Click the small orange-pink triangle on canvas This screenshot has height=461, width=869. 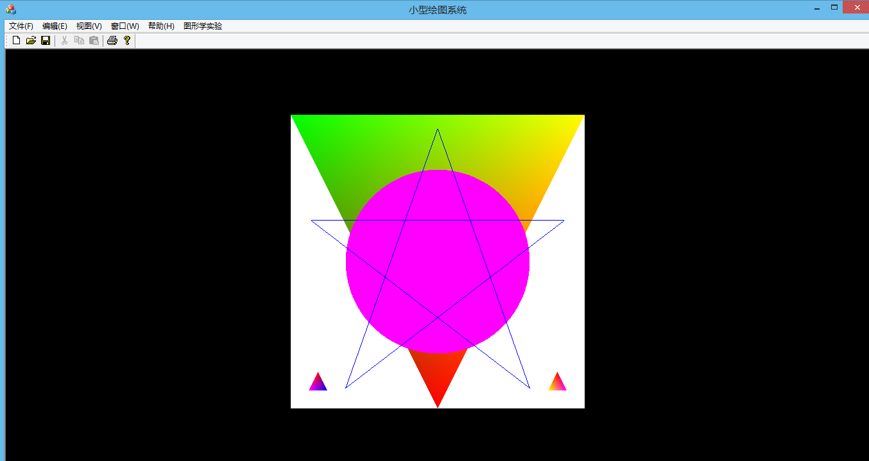click(x=557, y=383)
